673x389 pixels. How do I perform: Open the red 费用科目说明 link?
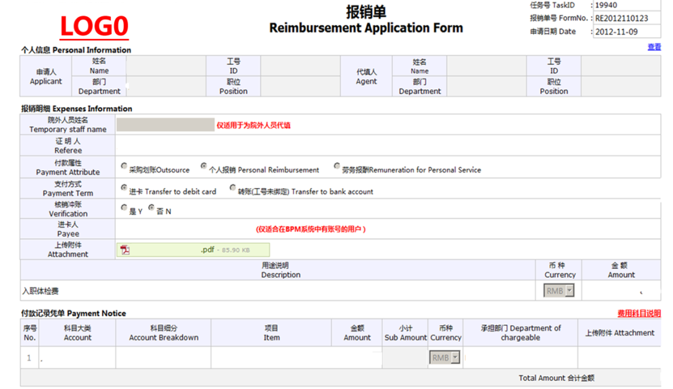click(x=638, y=314)
